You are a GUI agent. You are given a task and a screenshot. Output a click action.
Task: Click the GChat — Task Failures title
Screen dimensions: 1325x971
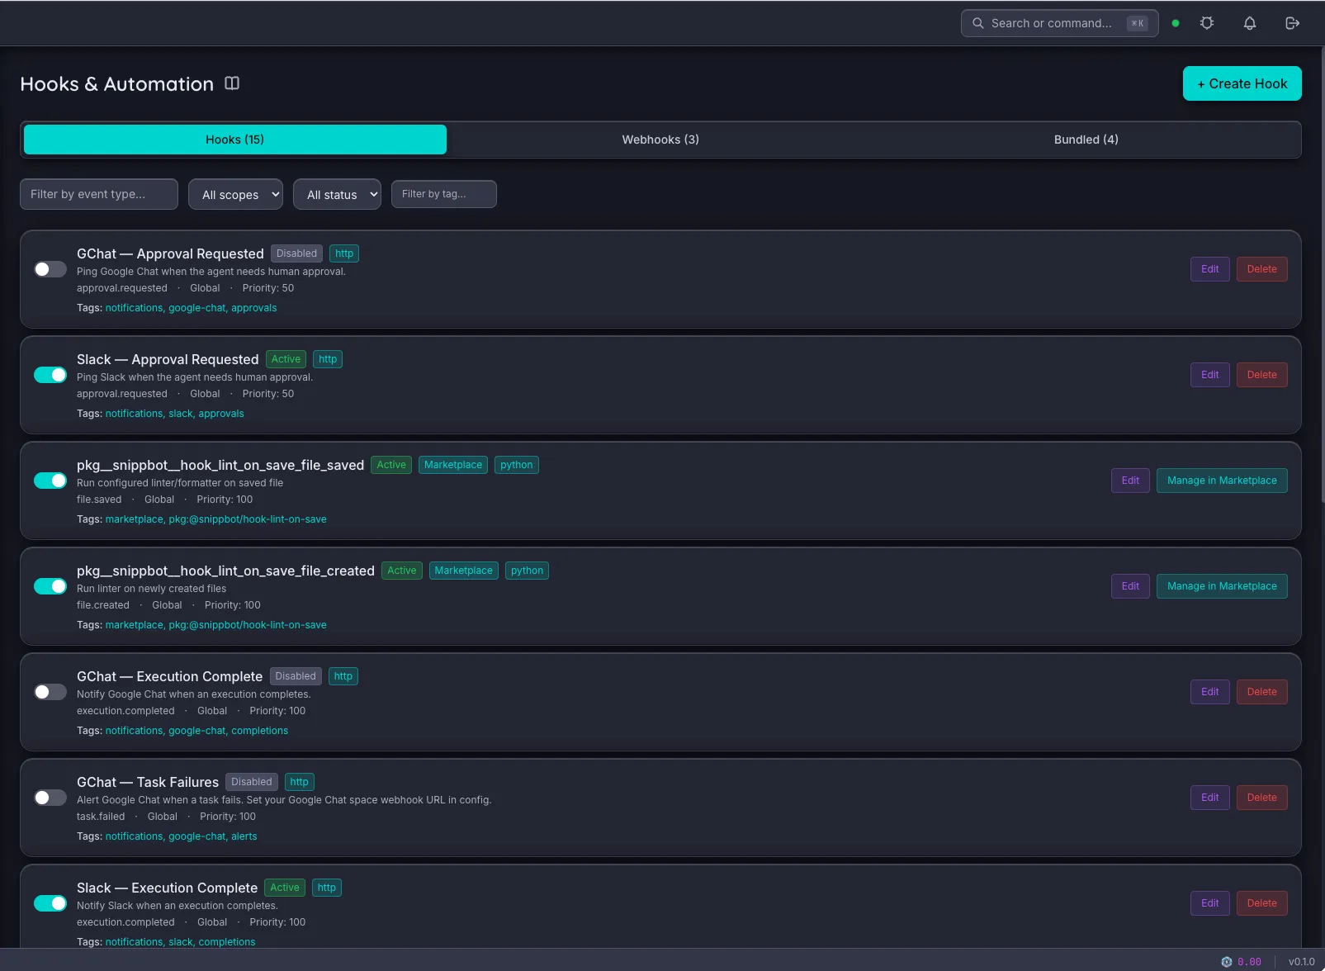148,782
